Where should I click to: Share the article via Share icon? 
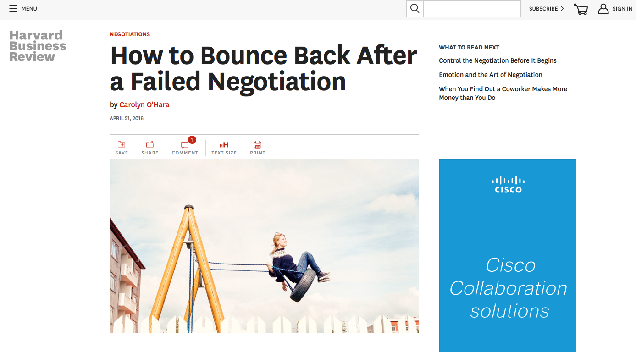point(150,144)
